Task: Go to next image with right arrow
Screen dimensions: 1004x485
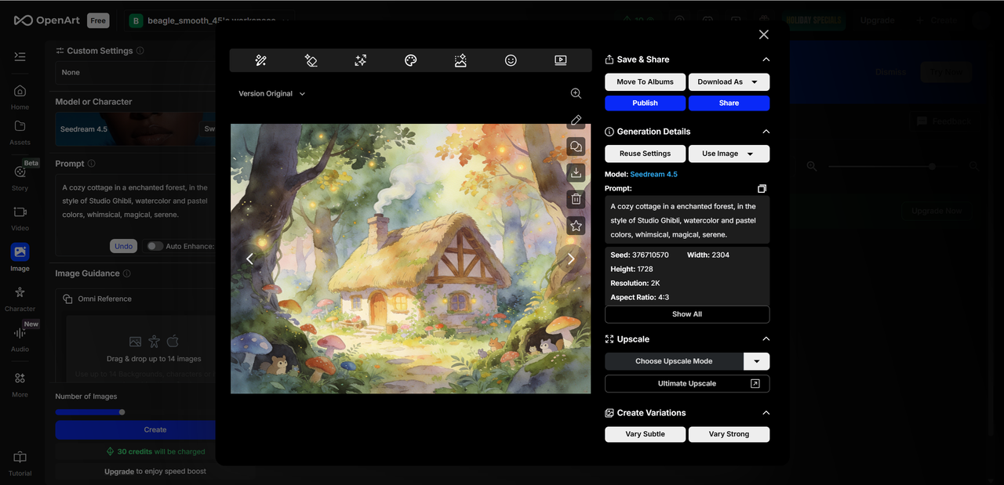Action: coord(570,259)
